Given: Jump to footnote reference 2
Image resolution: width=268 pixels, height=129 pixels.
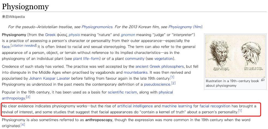Looking at the screenshot, I should click(x=173, y=83).
